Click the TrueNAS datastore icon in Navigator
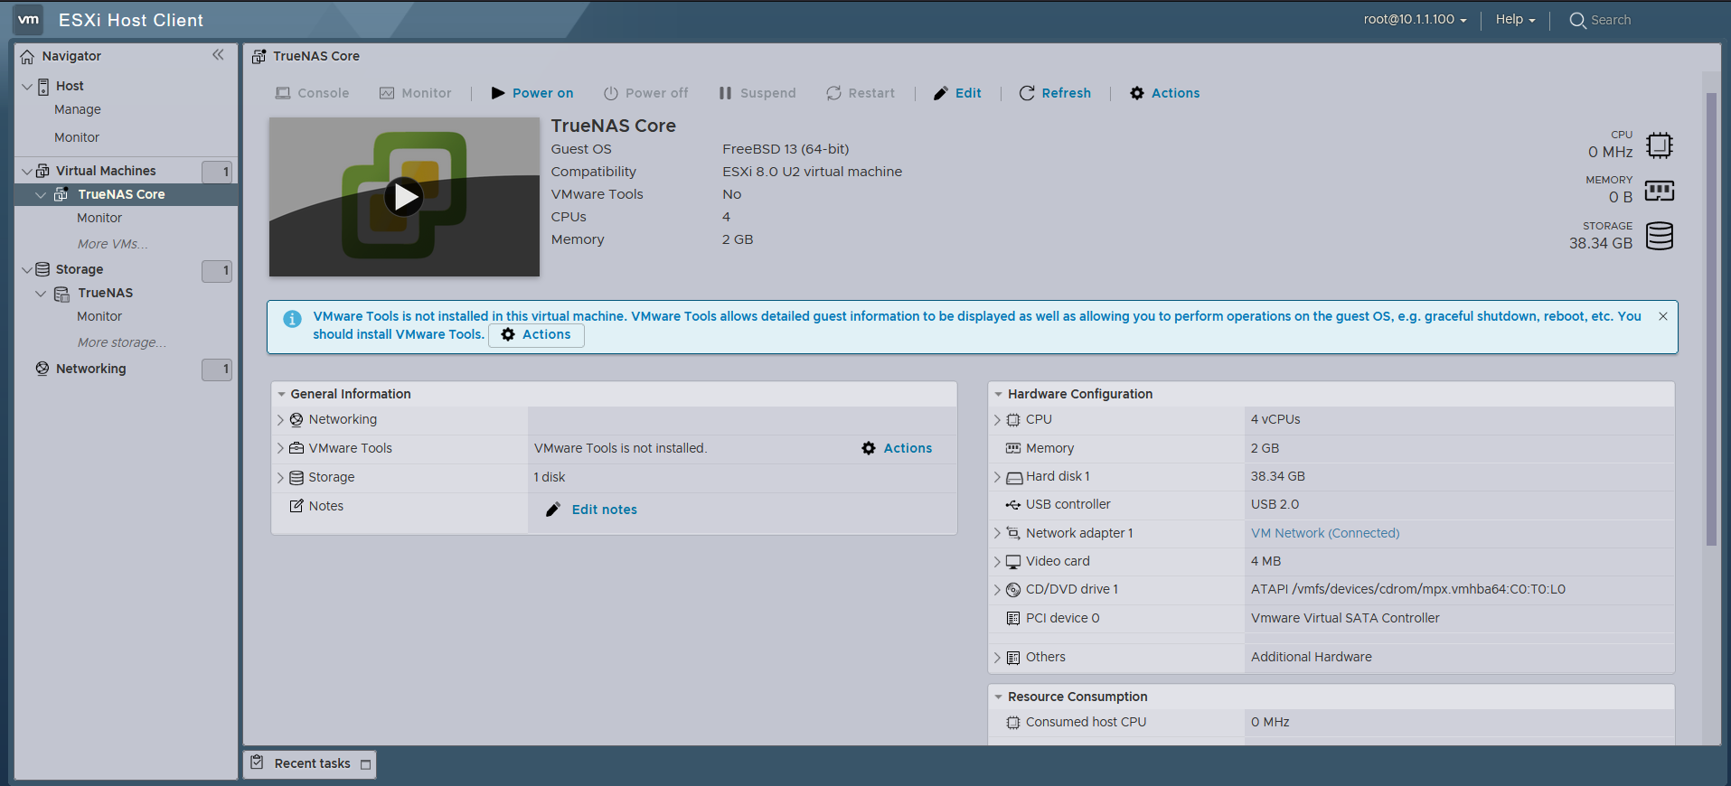The width and height of the screenshot is (1731, 786). (x=62, y=294)
